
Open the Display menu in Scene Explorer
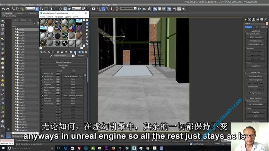(x=23, y=20)
